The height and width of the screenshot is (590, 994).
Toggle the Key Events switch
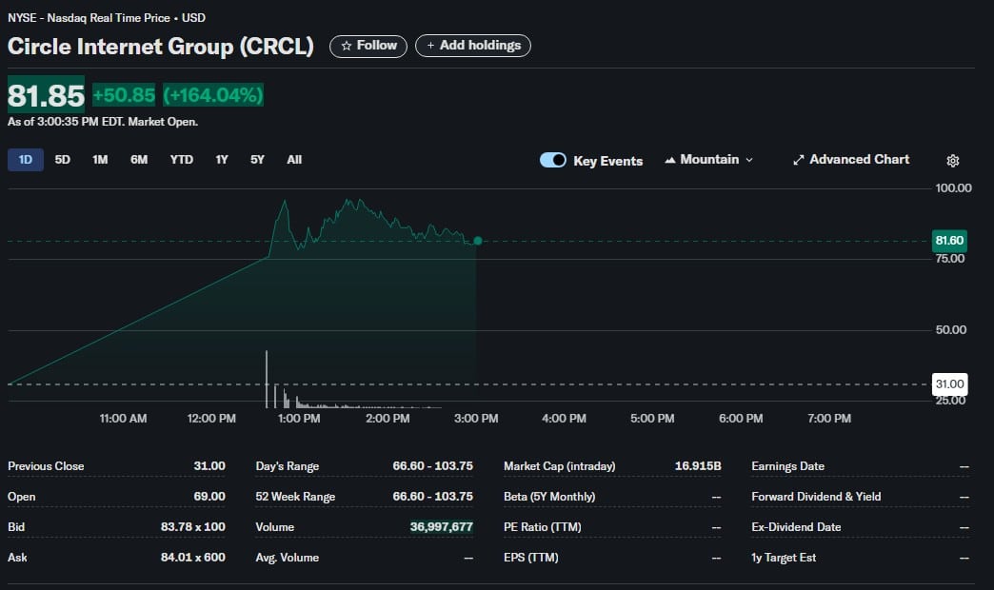[x=553, y=160]
